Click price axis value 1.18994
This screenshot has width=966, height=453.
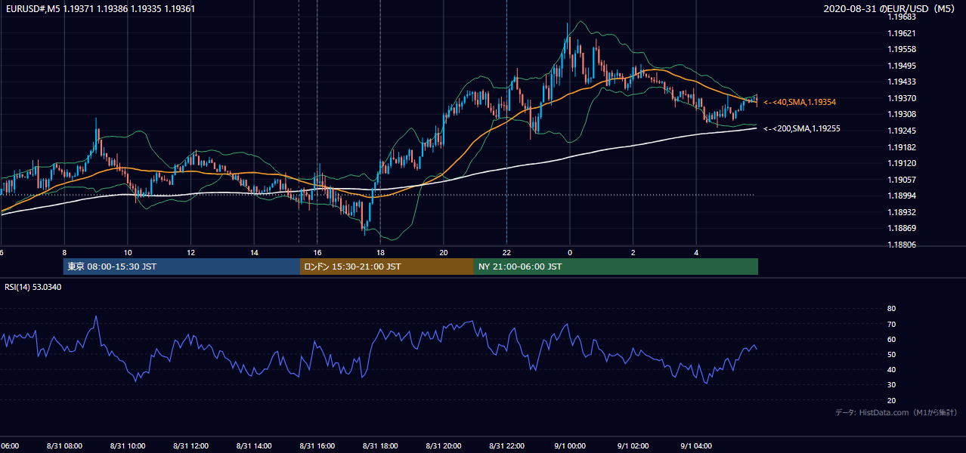point(902,196)
